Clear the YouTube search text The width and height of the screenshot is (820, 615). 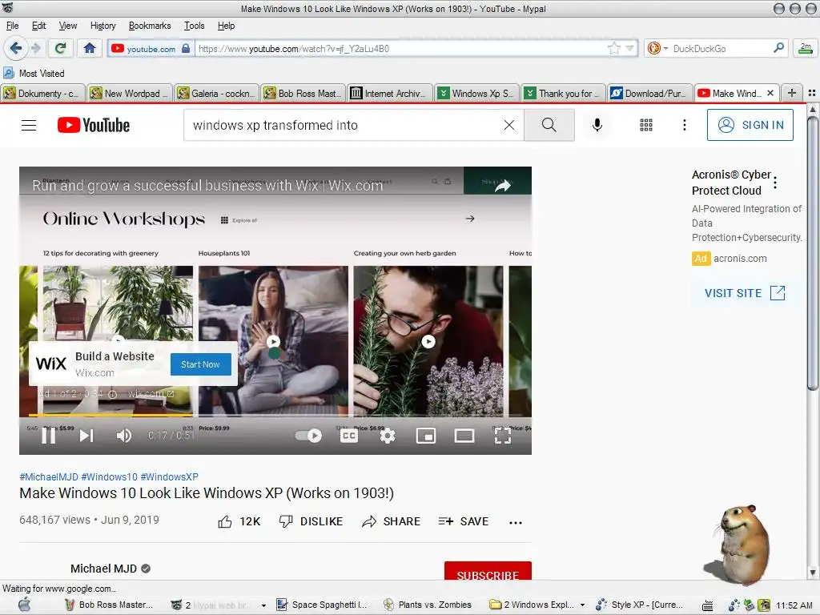(x=508, y=125)
